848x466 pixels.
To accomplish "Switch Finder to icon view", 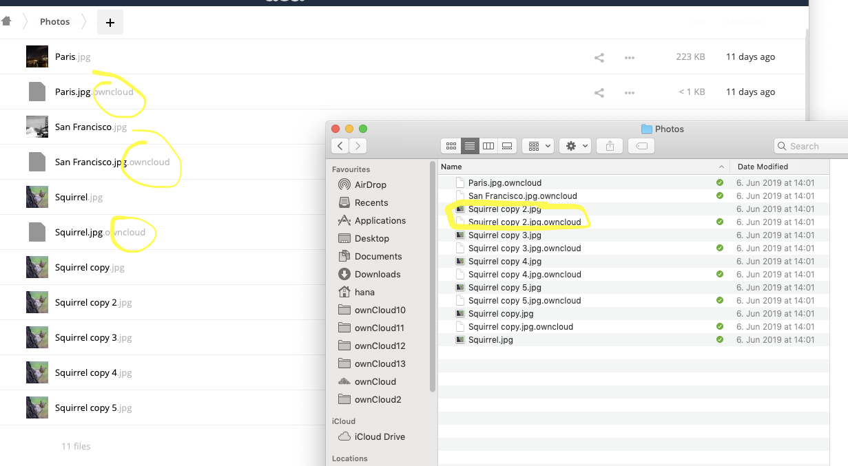I will click(451, 145).
